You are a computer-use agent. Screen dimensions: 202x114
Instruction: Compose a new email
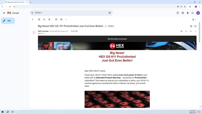[x=8, y=21]
